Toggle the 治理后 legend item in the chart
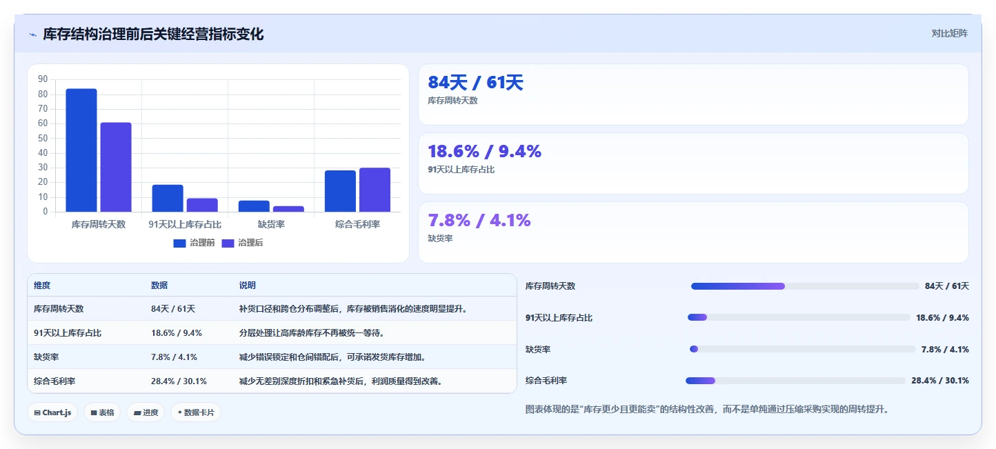The image size is (996, 449). click(x=242, y=243)
